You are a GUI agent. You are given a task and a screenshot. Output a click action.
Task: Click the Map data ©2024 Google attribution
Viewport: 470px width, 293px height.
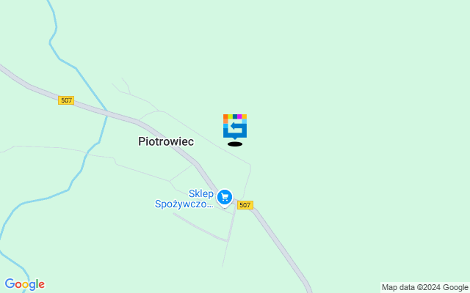pyautogui.click(x=424, y=288)
